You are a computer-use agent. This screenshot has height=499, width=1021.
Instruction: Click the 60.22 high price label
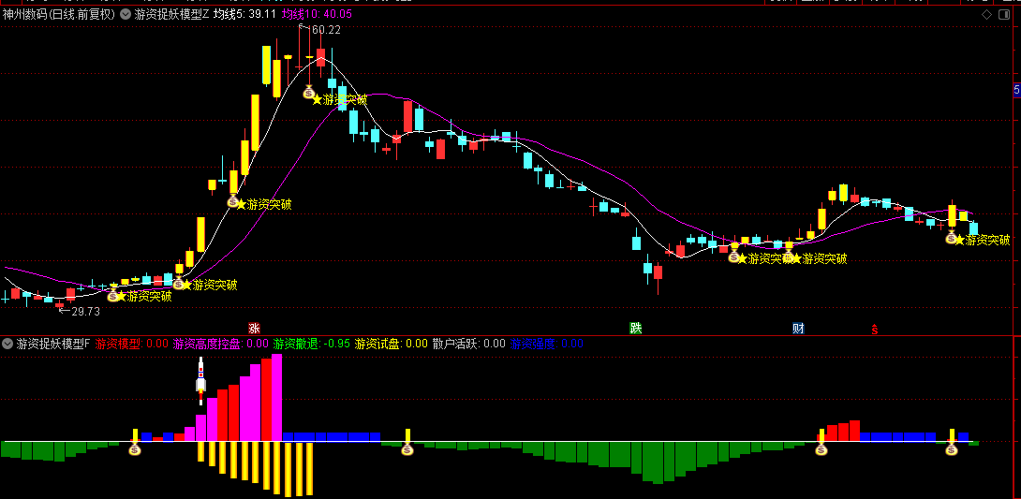(x=324, y=30)
